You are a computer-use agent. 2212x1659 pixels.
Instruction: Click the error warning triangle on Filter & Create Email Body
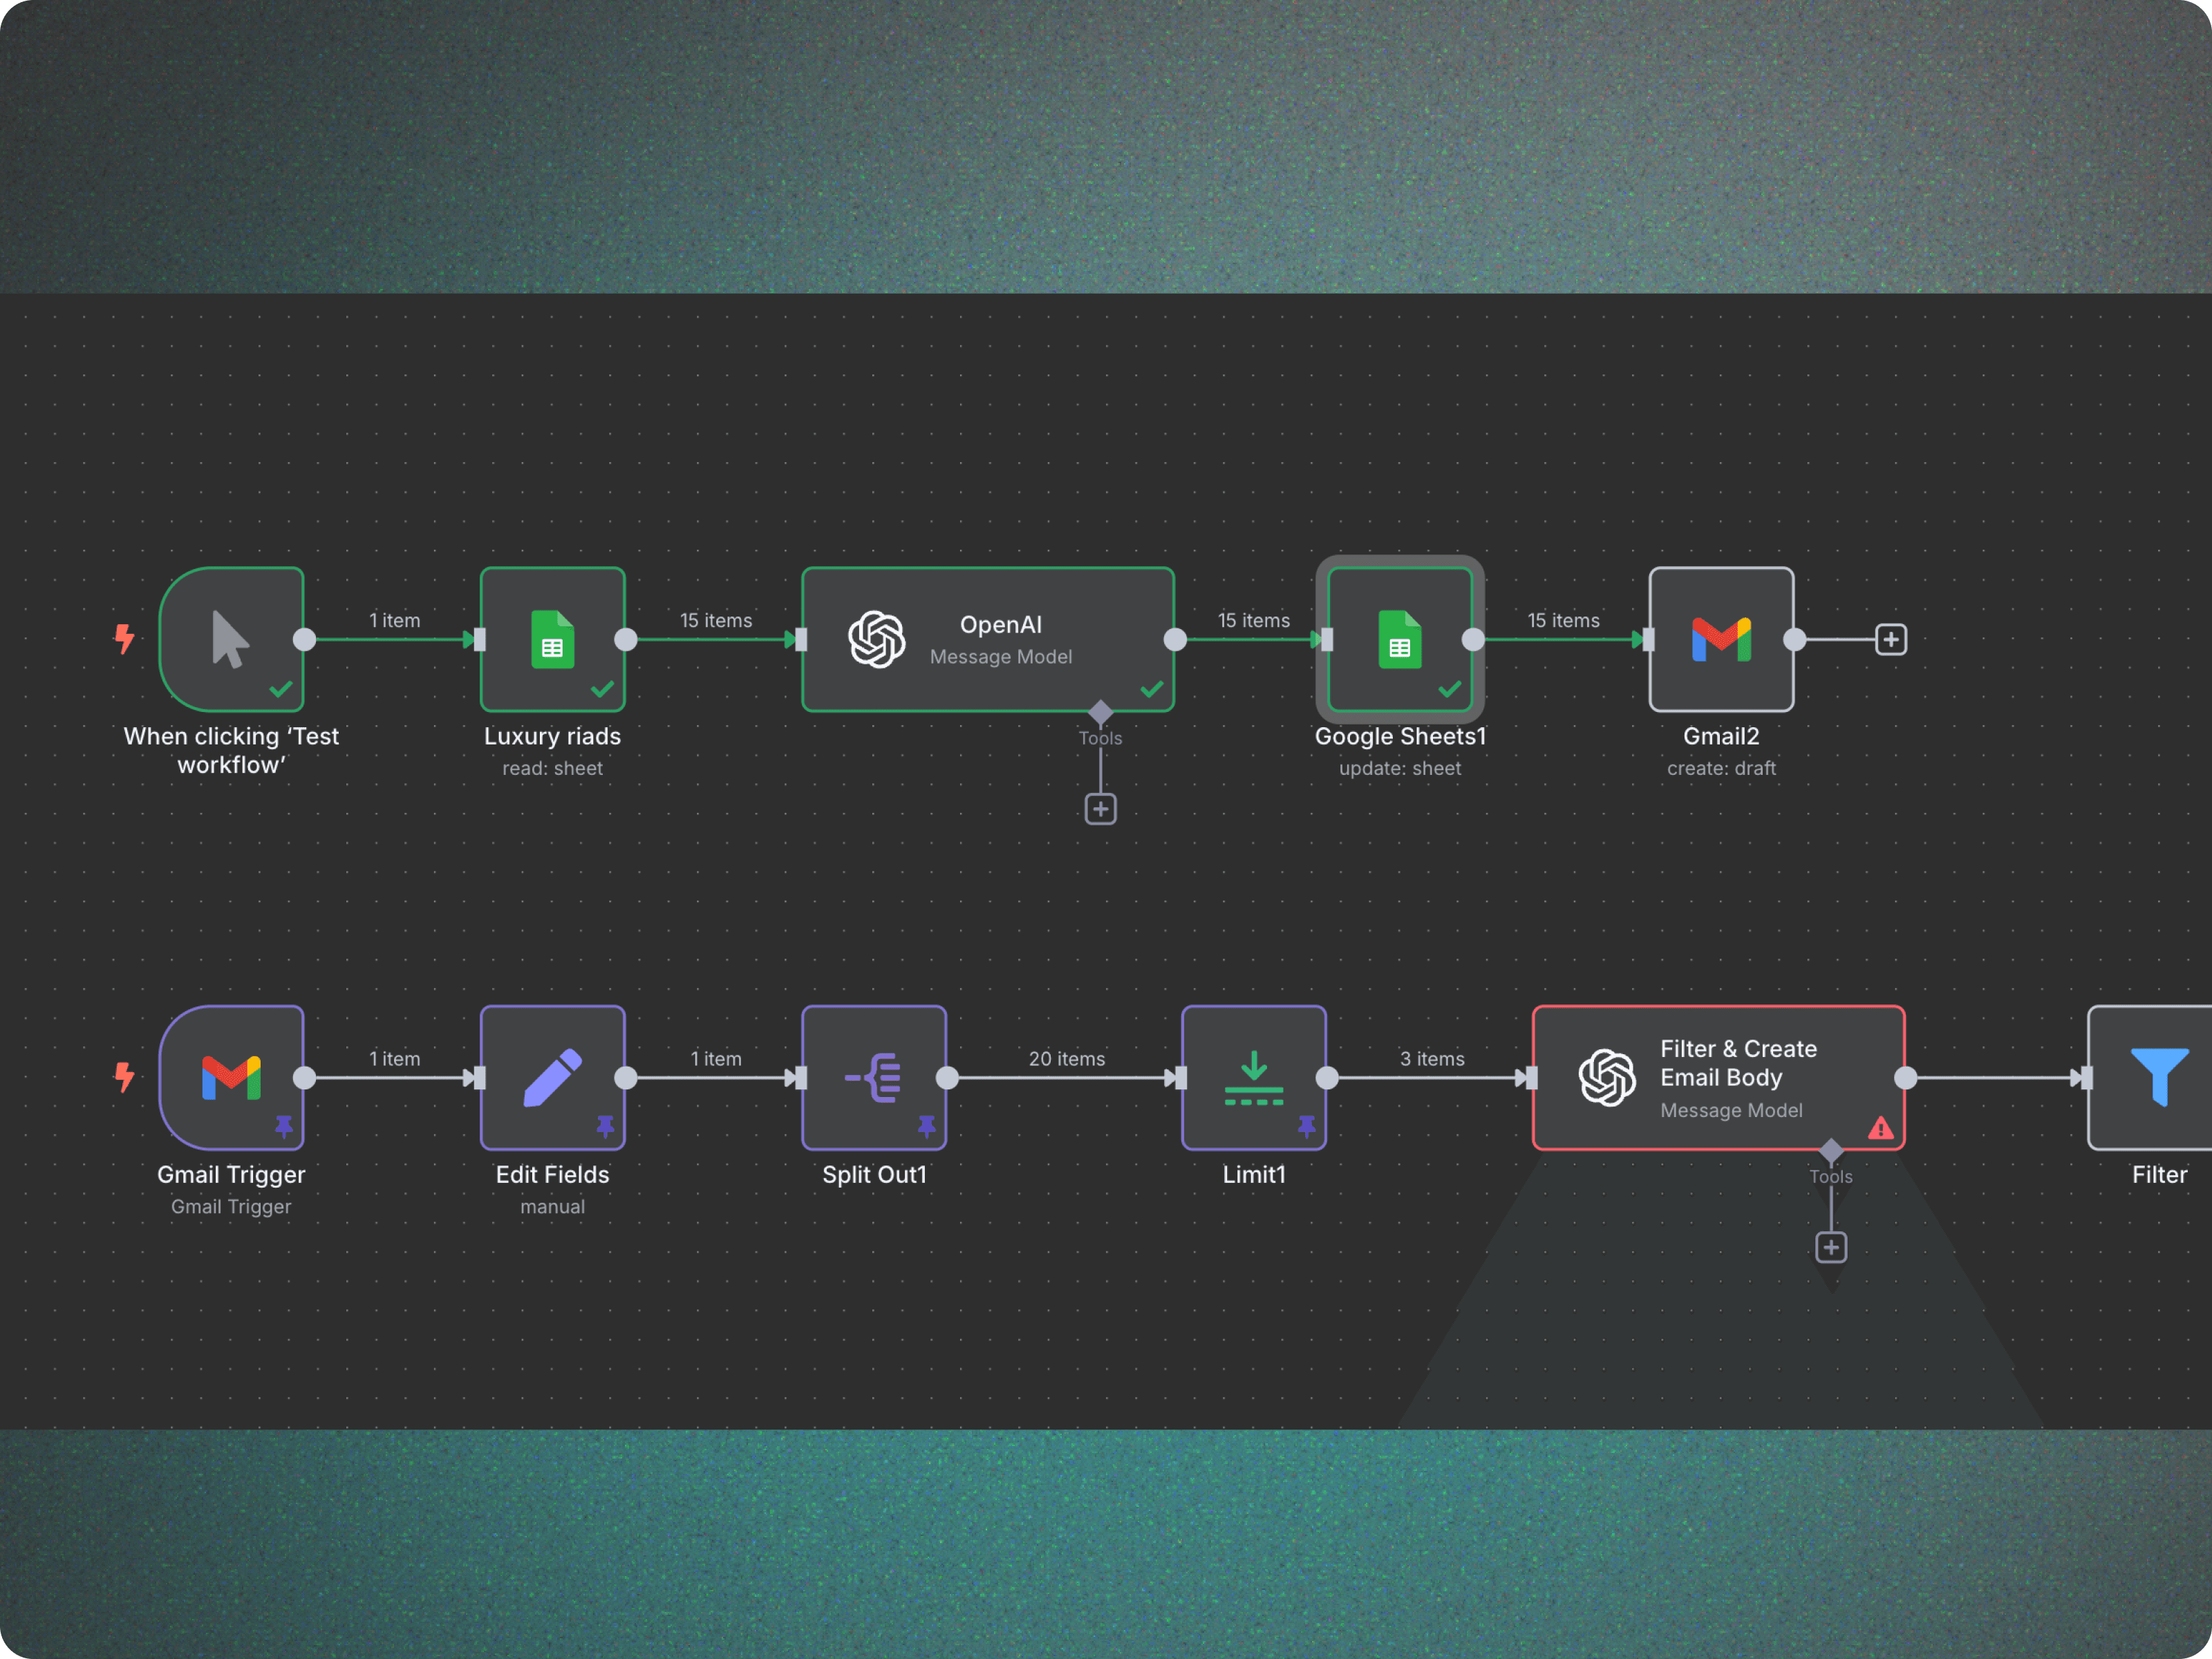(x=1881, y=1128)
